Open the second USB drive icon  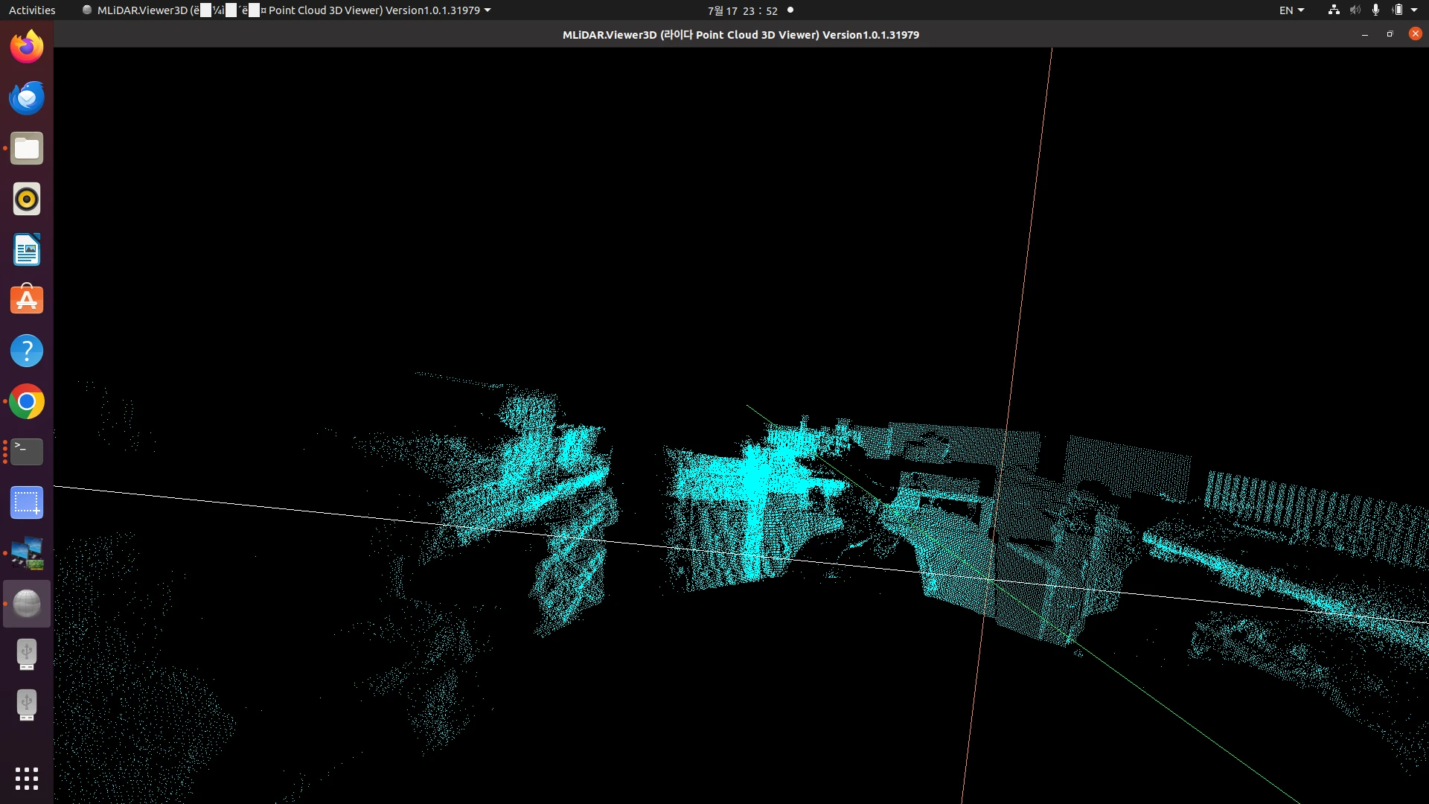click(27, 705)
